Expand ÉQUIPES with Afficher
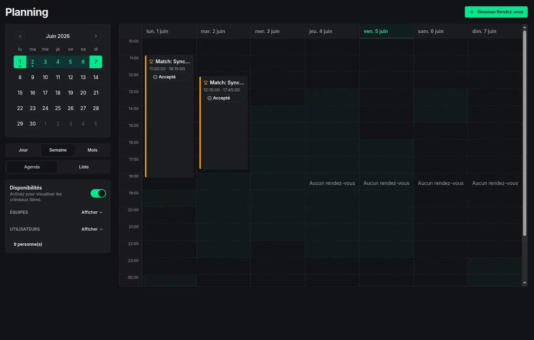The height and width of the screenshot is (340, 534). 92,212
